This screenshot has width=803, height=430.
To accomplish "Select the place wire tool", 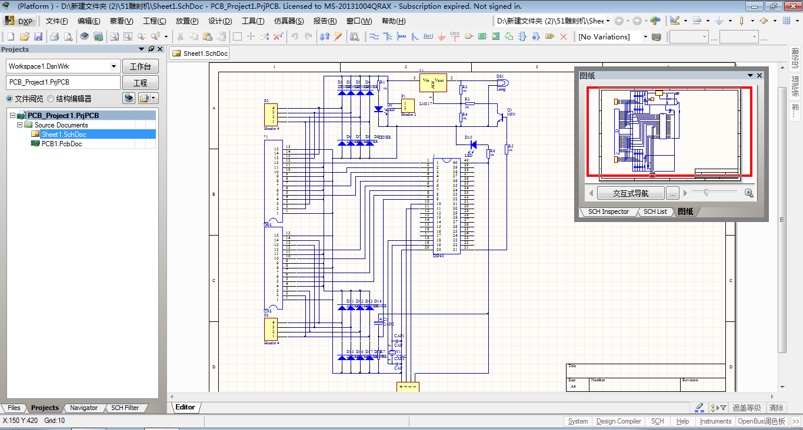I will point(374,36).
